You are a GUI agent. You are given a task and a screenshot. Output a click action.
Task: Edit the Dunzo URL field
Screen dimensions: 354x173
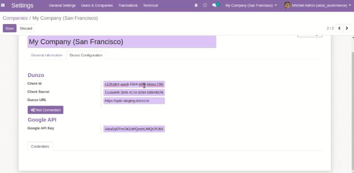(134, 101)
